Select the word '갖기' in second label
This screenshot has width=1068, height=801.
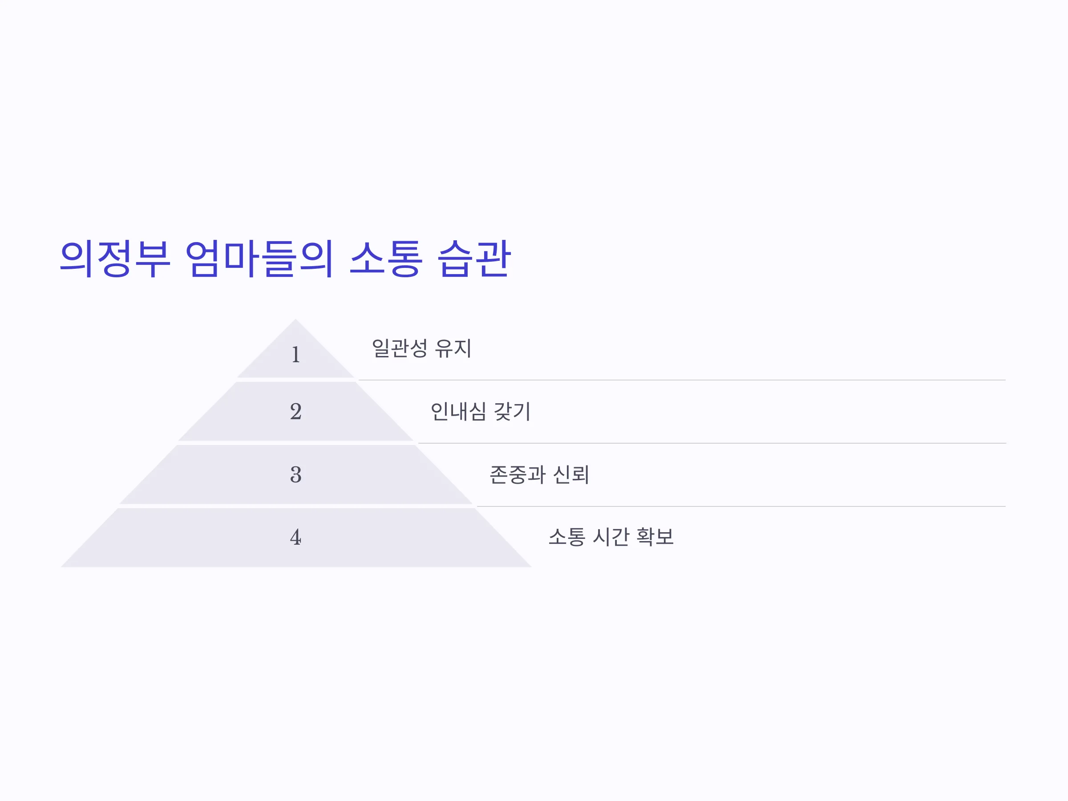coord(512,411)
